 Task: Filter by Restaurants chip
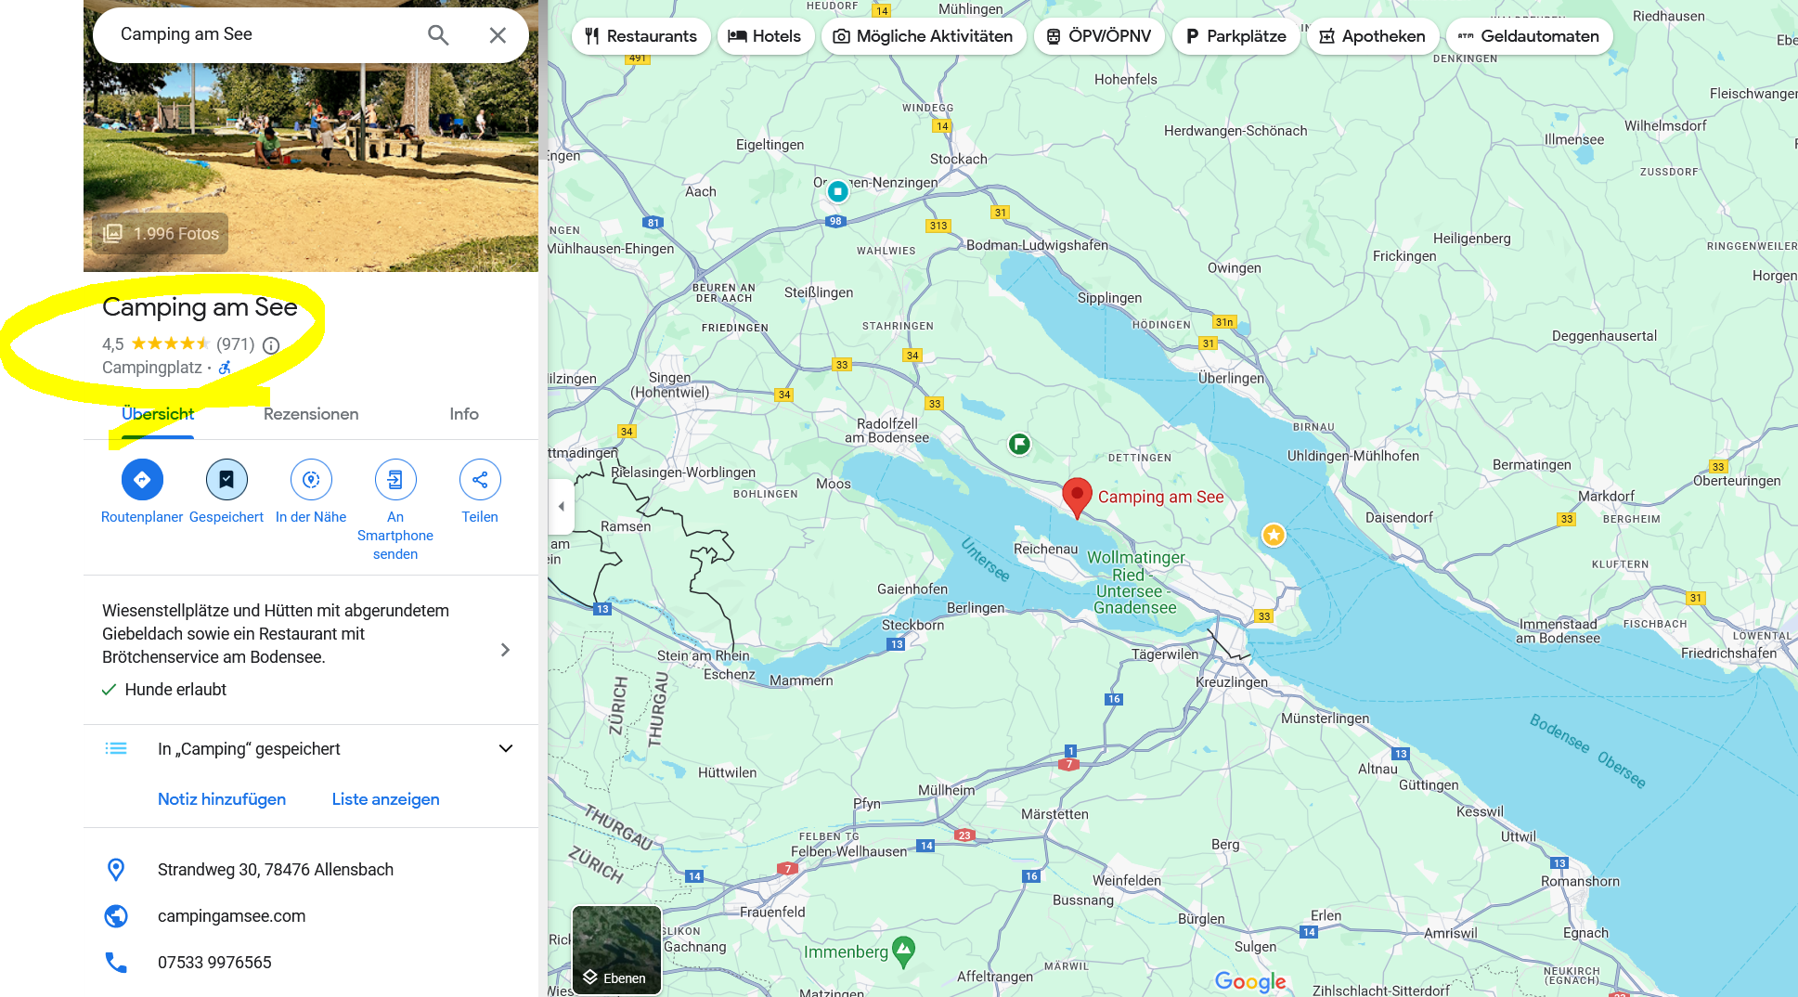pos(640,36)
